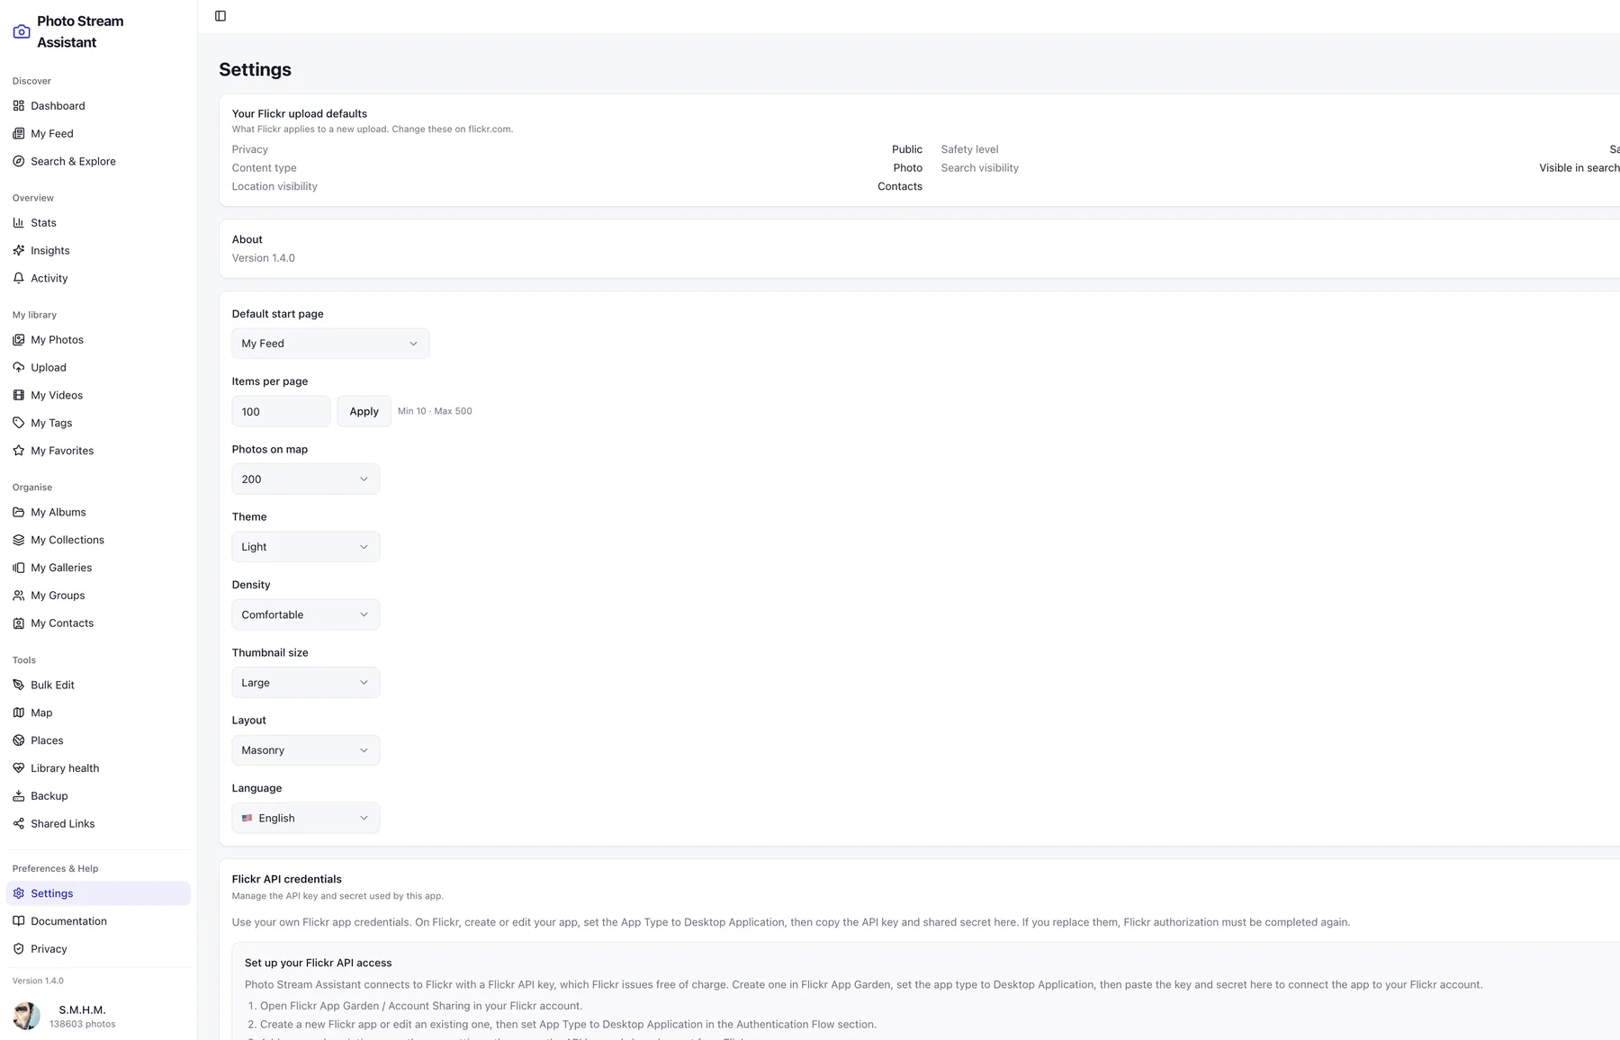
Task: Click the Activity bell icon
Action: click(19, 278)
